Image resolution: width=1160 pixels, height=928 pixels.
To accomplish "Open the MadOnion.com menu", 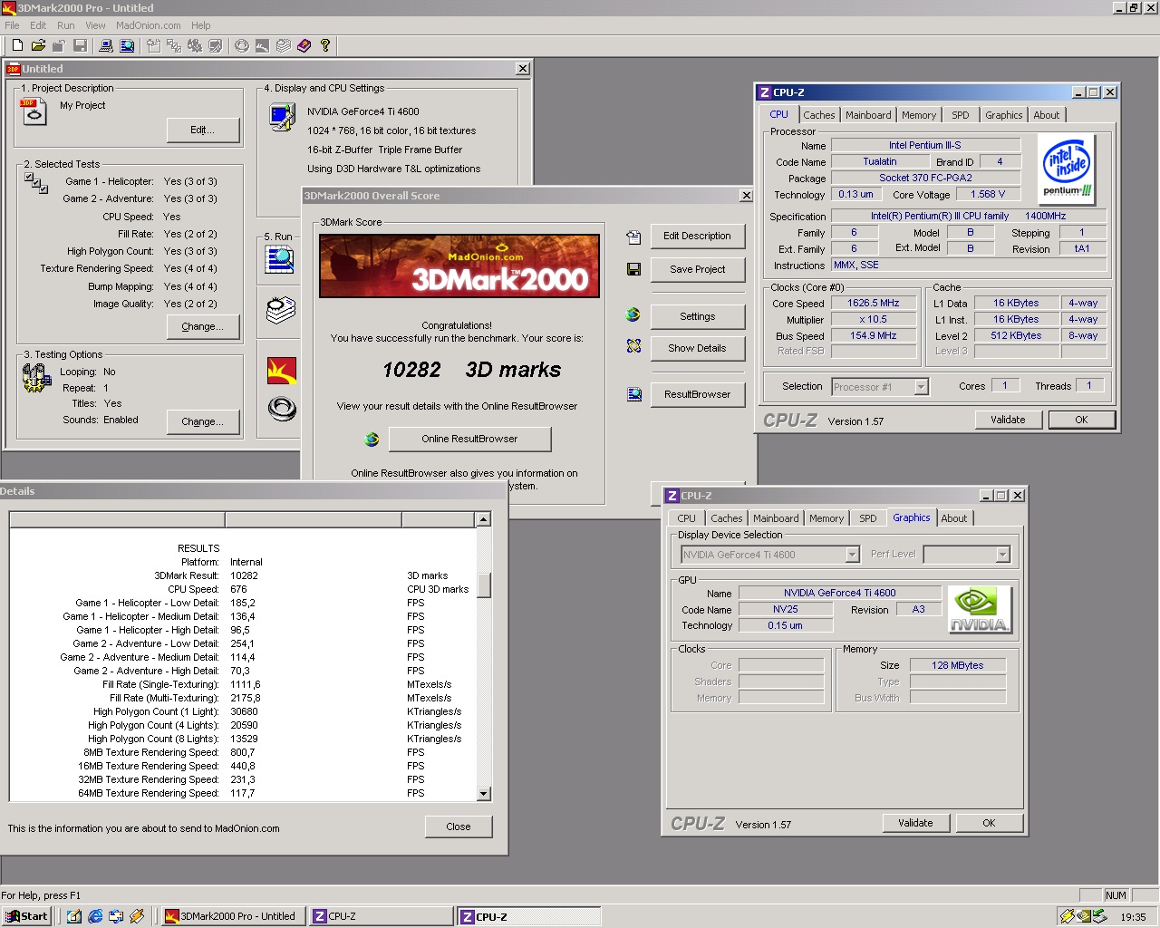I will (149, 25).
